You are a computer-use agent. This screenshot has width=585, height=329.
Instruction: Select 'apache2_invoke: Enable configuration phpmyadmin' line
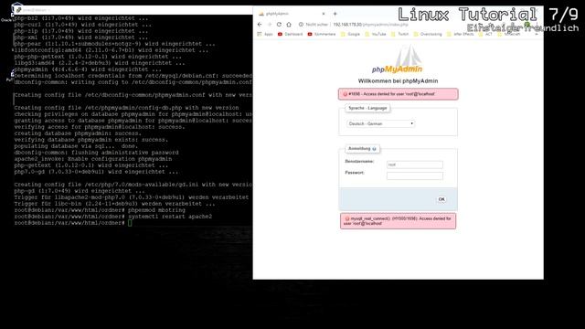click(93, 159)
